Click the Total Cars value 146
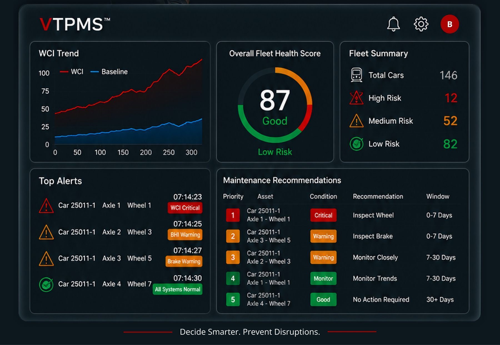This screenshot has height=345, width=500. (448, 75)
